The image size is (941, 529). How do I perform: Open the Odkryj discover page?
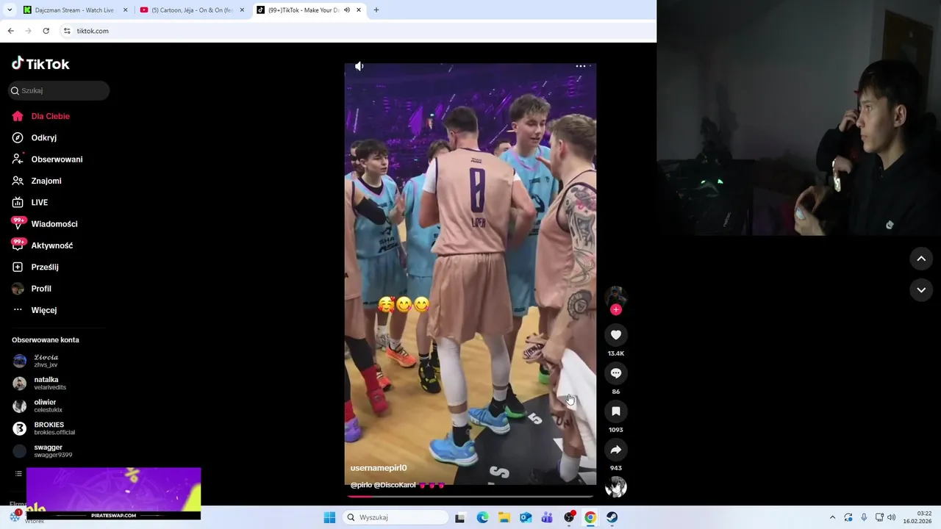pos(35,137)
